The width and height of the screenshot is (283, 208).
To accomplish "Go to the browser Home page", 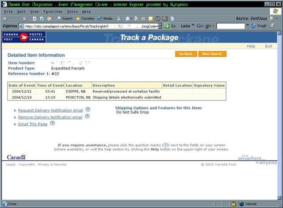I will pos(49,19).
